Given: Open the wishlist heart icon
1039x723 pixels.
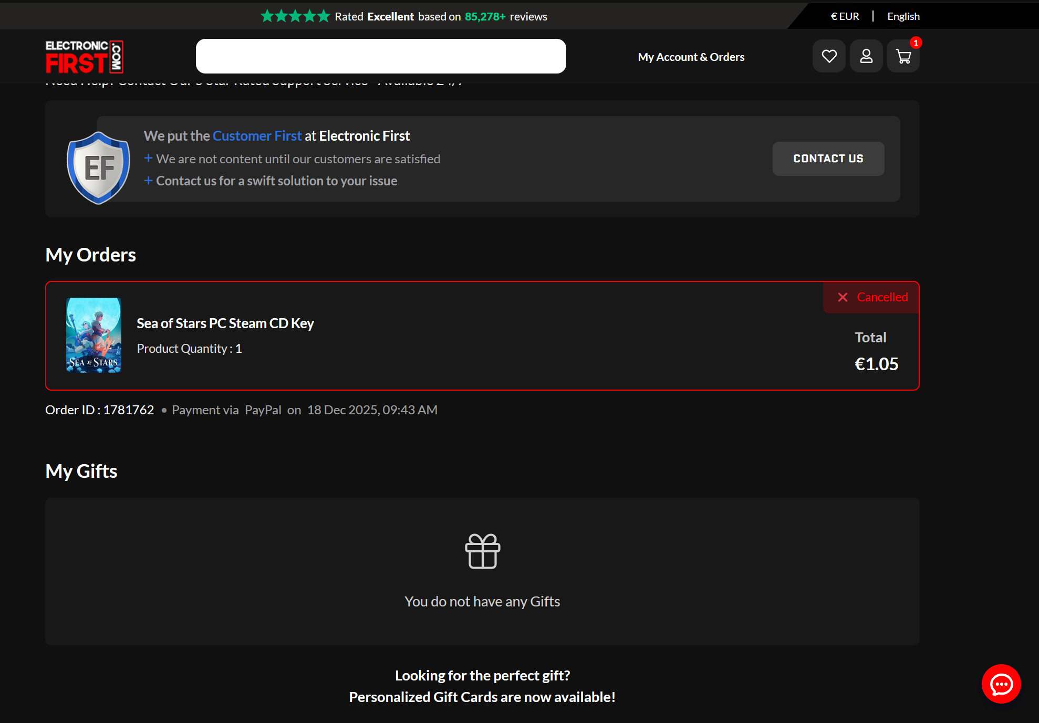Looking at the screenshot, I should coord(829,56).
